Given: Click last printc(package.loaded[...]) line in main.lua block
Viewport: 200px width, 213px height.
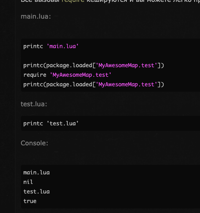Looking at the screenshot, I should pos(94,84).
